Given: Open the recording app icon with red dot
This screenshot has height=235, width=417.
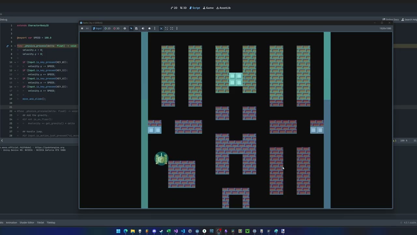Looking at the screenshot, I should [x=219, y=231].
